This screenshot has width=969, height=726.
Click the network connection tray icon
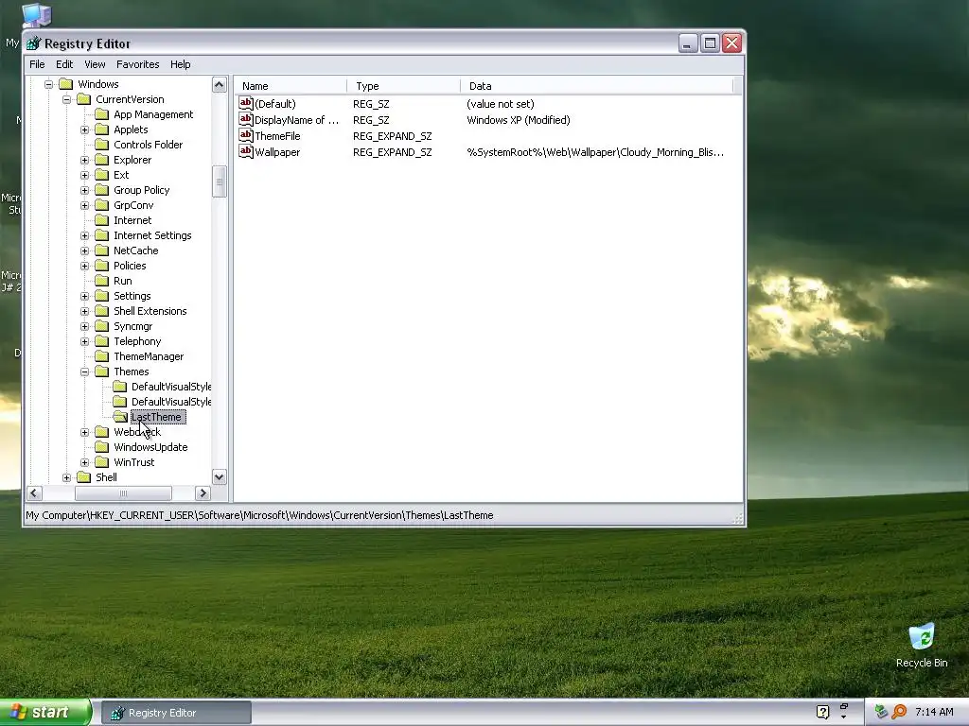click(881, 712)
